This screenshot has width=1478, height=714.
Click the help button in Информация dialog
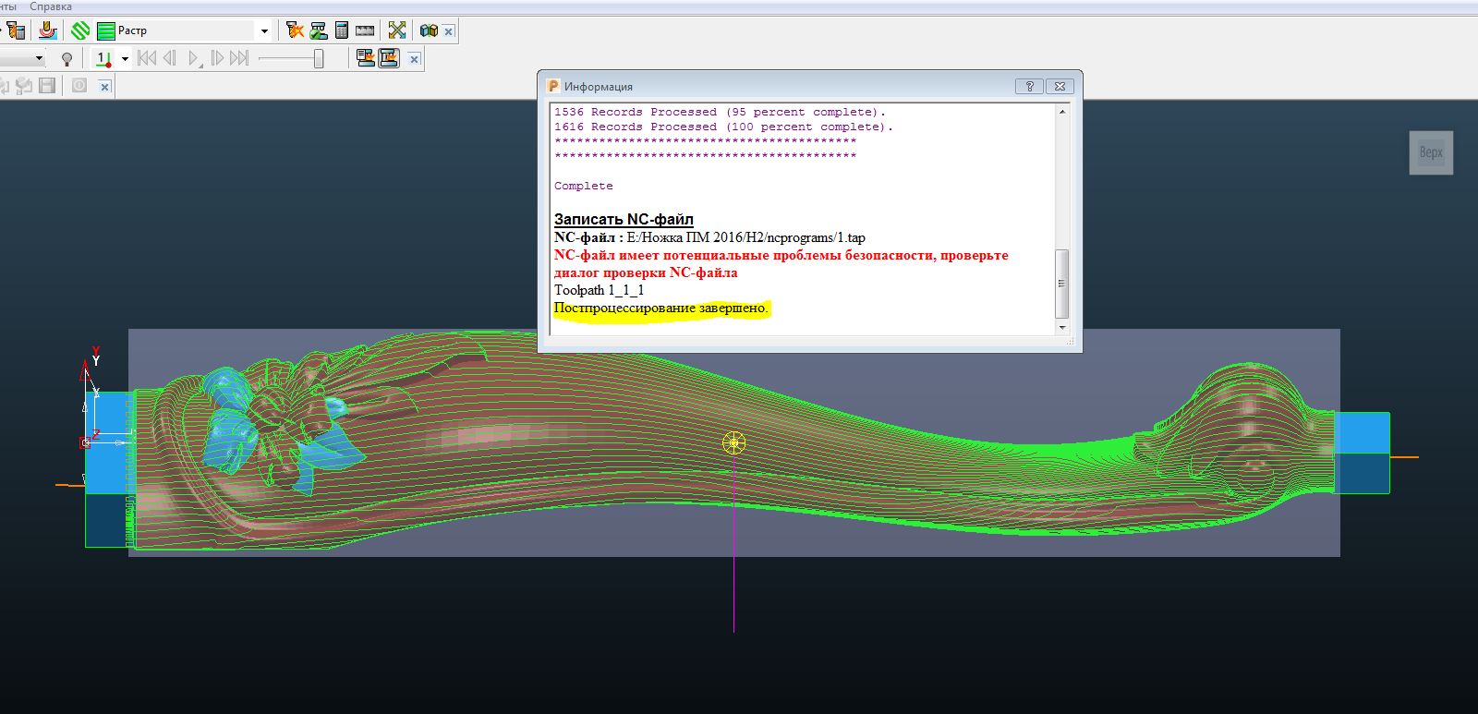pyautogui.click(x=1029, y=86)
